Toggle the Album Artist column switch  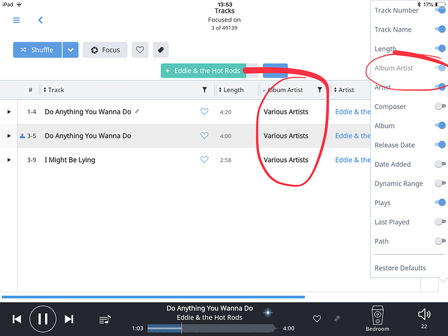coord(441,68)
